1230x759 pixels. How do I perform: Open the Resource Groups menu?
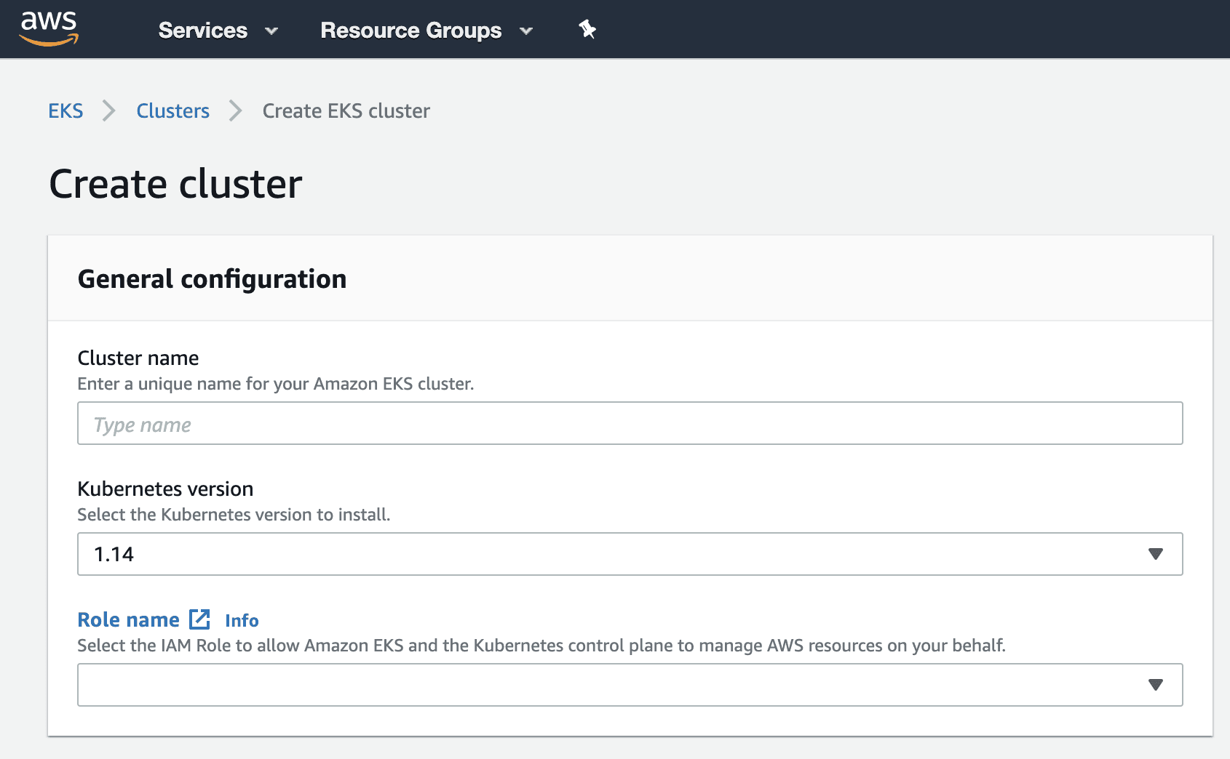coord(410,31)
